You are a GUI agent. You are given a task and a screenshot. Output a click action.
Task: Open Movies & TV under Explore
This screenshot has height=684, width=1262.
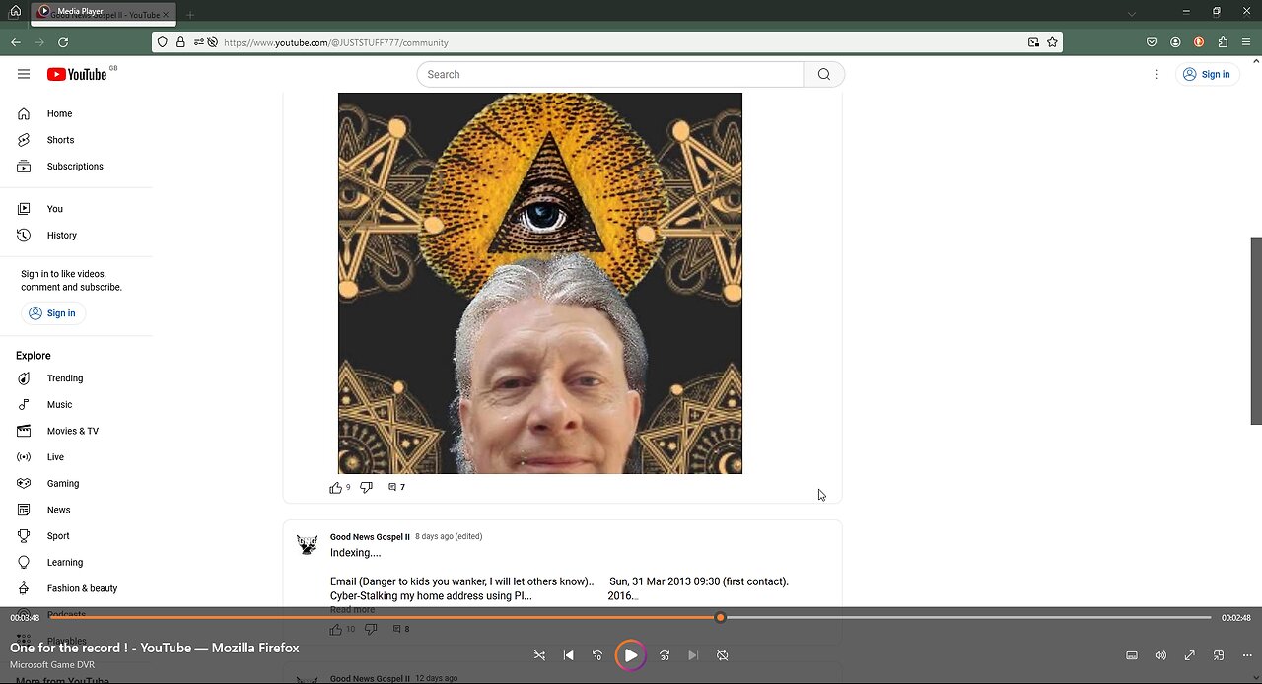(73, 431)
